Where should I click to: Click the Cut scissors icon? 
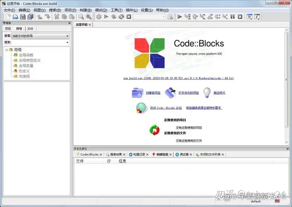[57, 17]
